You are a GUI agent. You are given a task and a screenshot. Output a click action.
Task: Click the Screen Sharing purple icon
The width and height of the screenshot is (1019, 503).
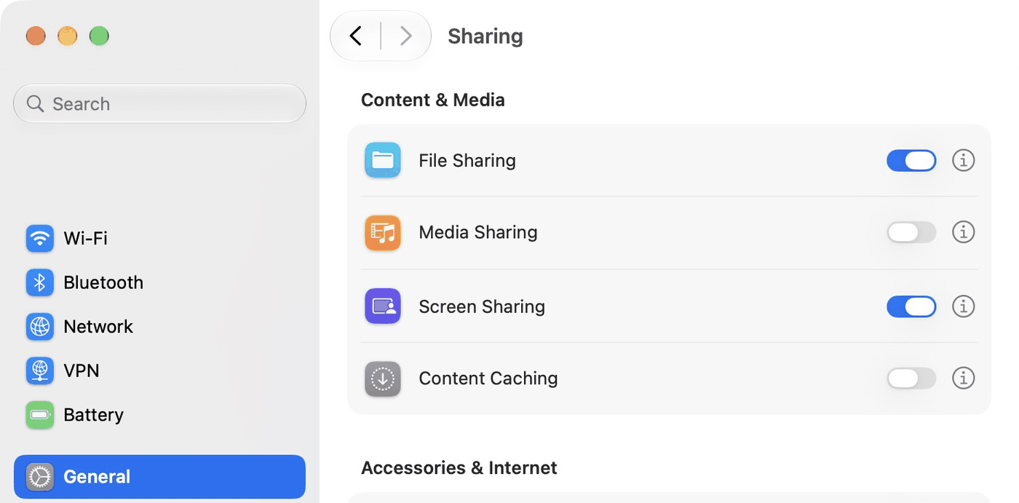click(x=383, y=306)
